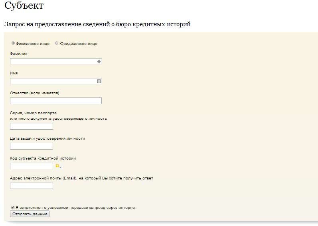
Task: Click the Код субъекта кредитной истории field
Action: pyautogui.click(x=32, y=166)
